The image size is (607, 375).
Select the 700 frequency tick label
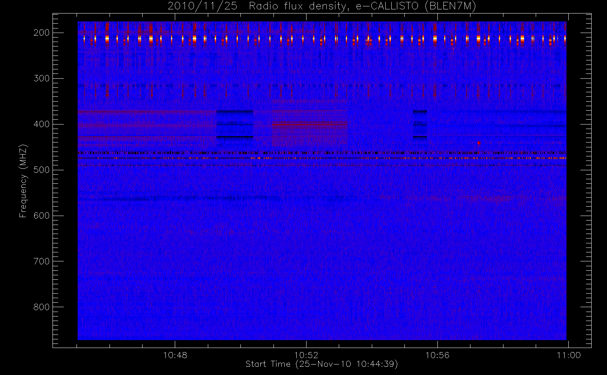click(x=41, y=261)
